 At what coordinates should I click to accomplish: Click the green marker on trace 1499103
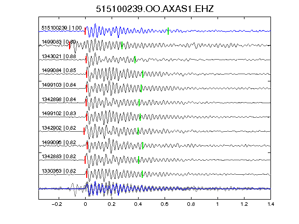141,88
